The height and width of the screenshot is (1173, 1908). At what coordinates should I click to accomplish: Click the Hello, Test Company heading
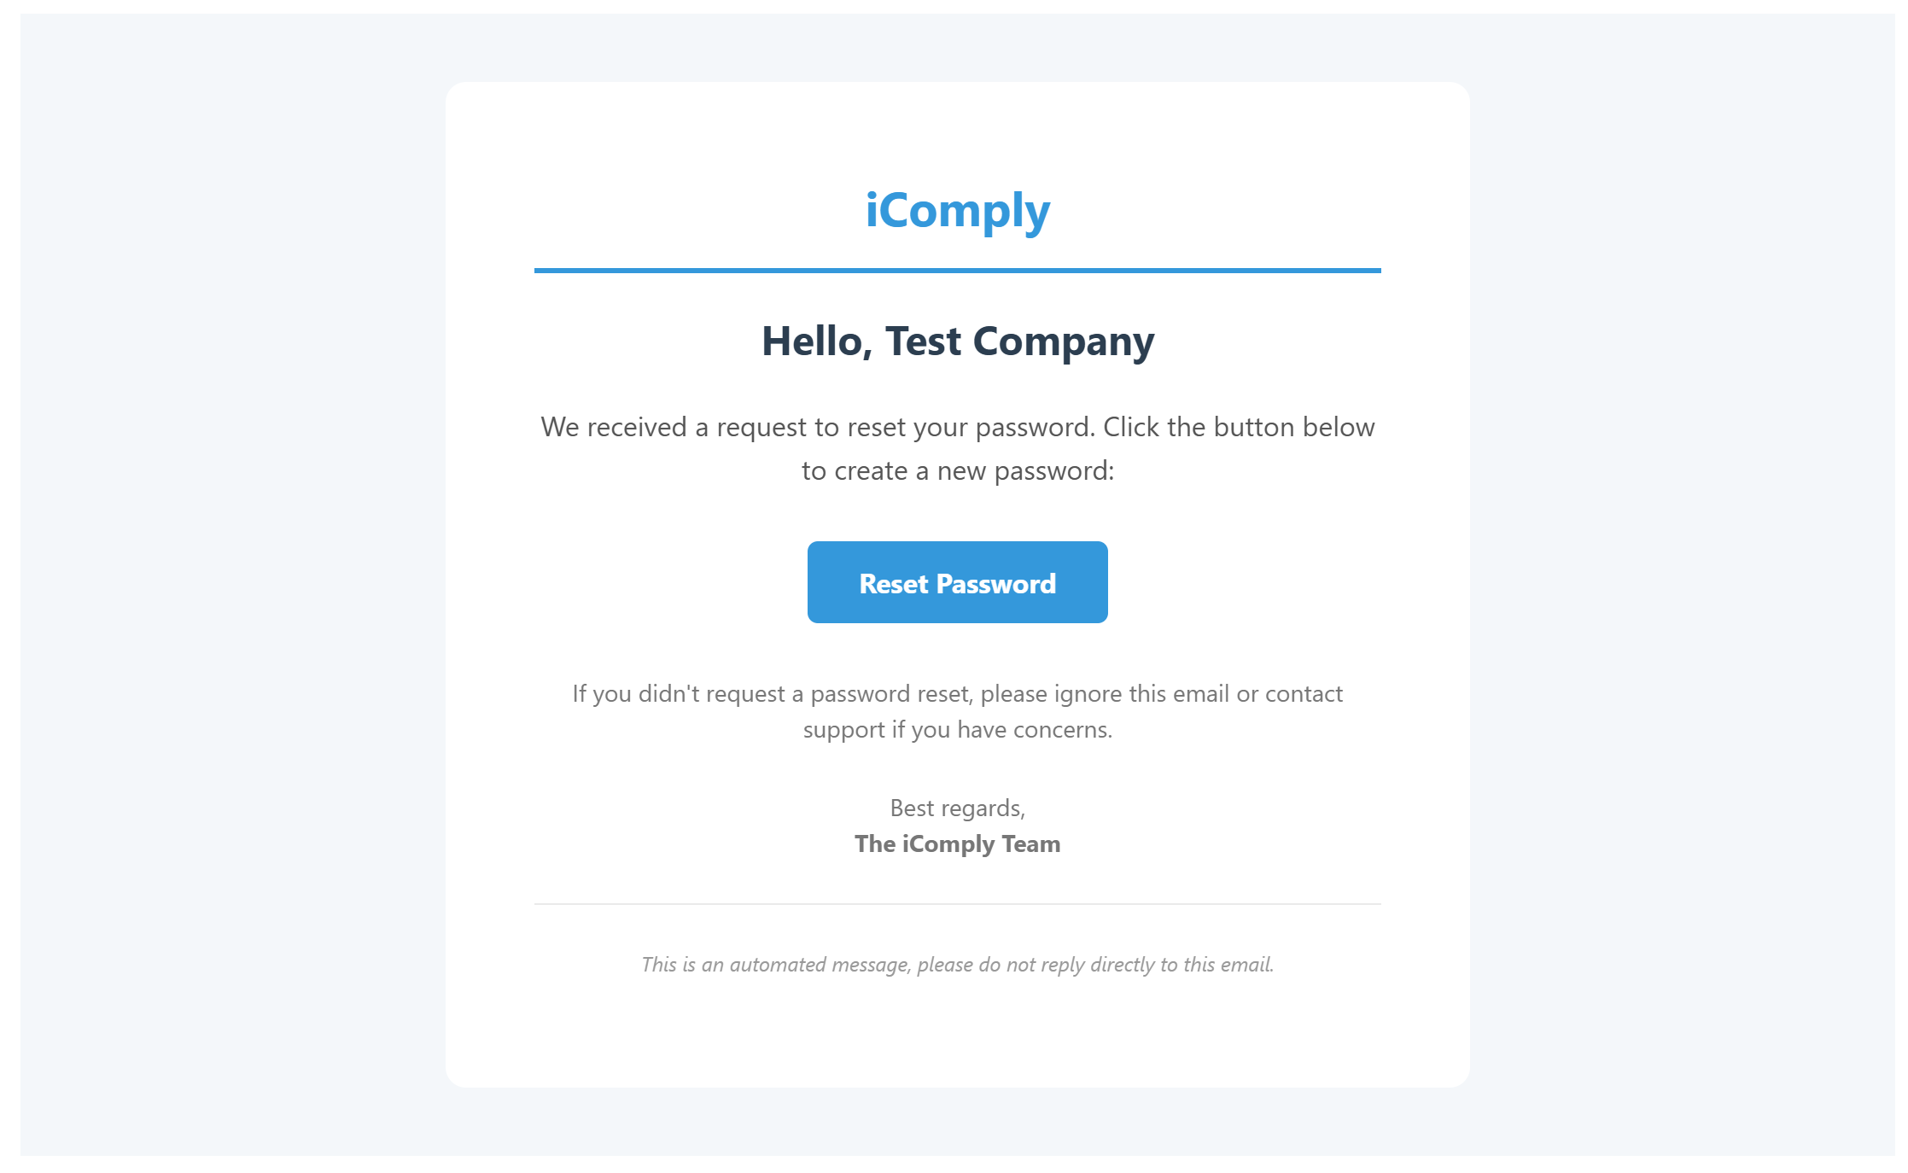pos(957,341)
